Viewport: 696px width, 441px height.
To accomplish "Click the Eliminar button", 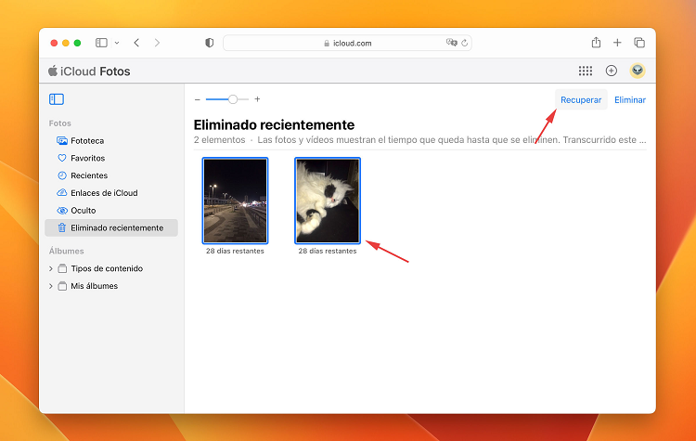I will pos(630,100).
